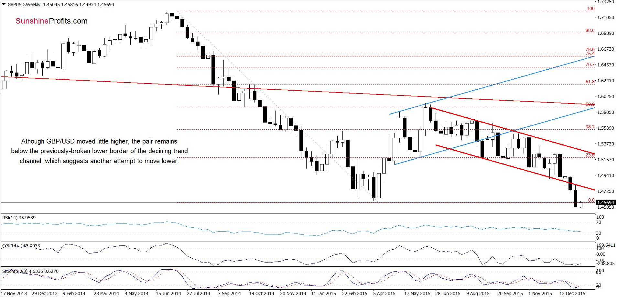Click the 28 Jun 2015 date label
The height and width of the screenshot is (298, 617).
point(448,293)
